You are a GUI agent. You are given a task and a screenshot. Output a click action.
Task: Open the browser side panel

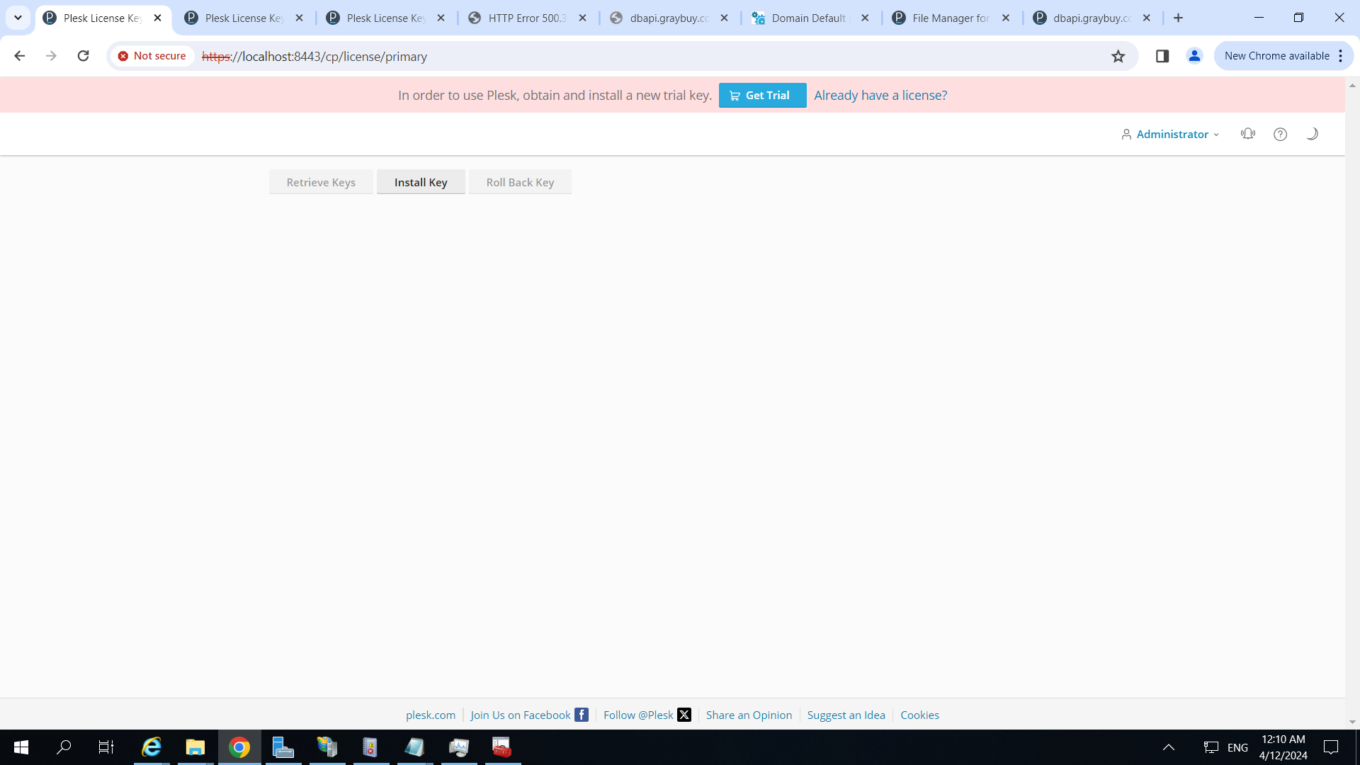coord(1162,56)
